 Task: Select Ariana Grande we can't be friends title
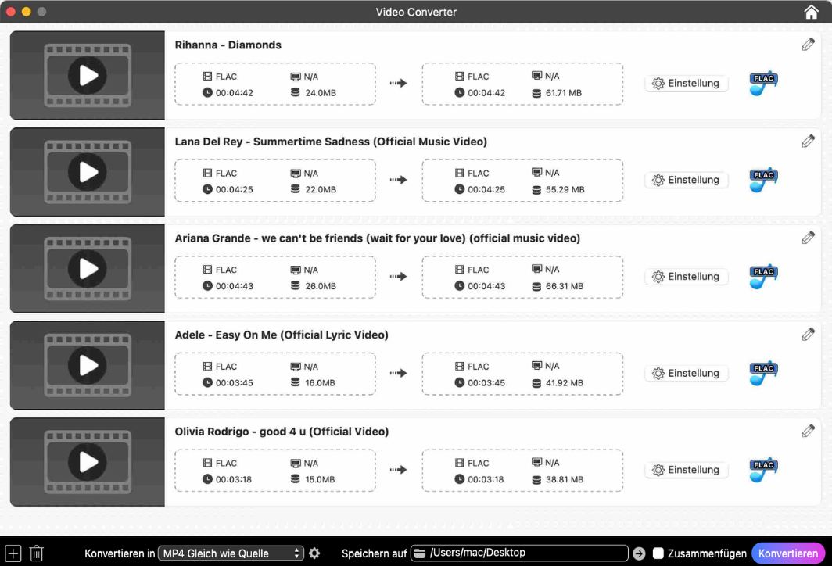pos(377,238)
